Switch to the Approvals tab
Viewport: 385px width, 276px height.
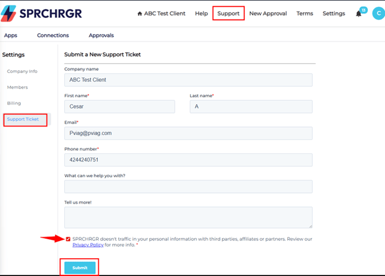[101, 35]
